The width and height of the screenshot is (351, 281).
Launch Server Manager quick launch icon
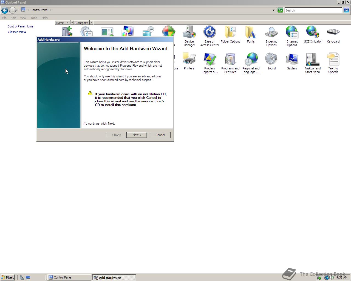(22, 277)
